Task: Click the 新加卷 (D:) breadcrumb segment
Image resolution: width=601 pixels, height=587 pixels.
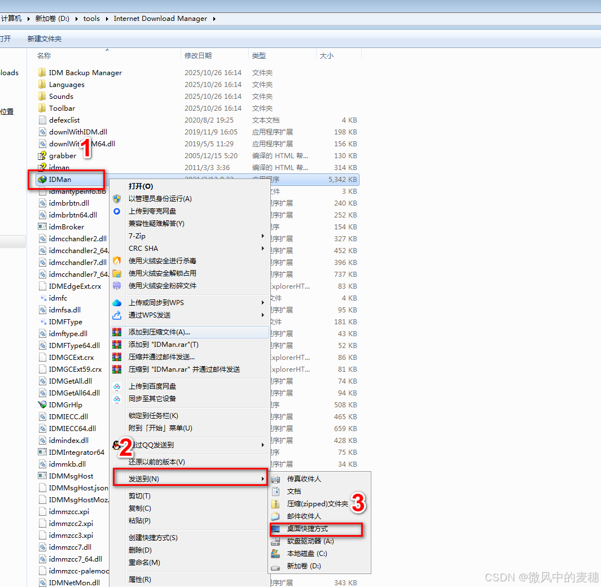Action: (x=52, y=19)
